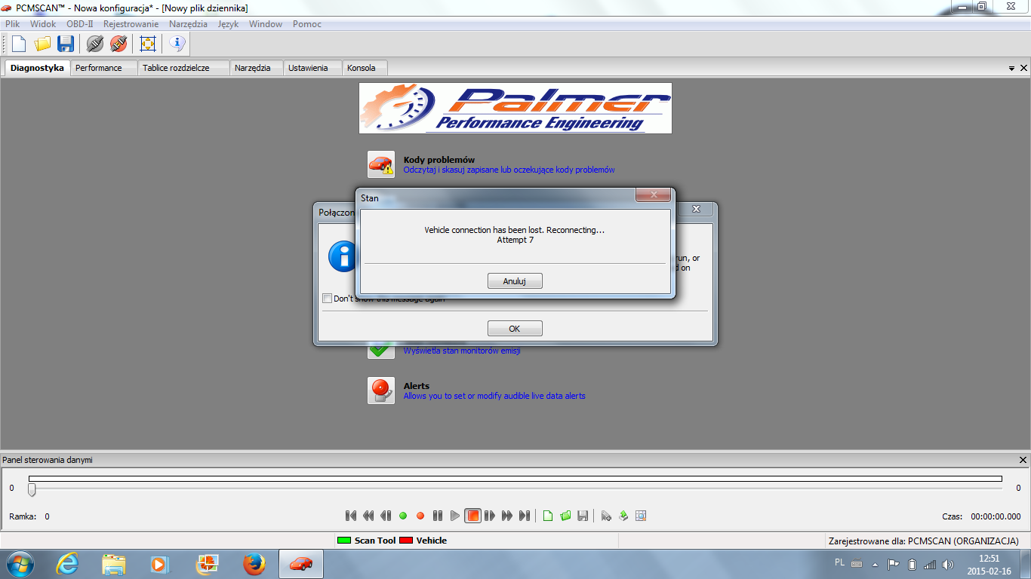Click the frame position slider handle
The width and height of the screenshot is (1031, 579).
(x=32, y=489)
